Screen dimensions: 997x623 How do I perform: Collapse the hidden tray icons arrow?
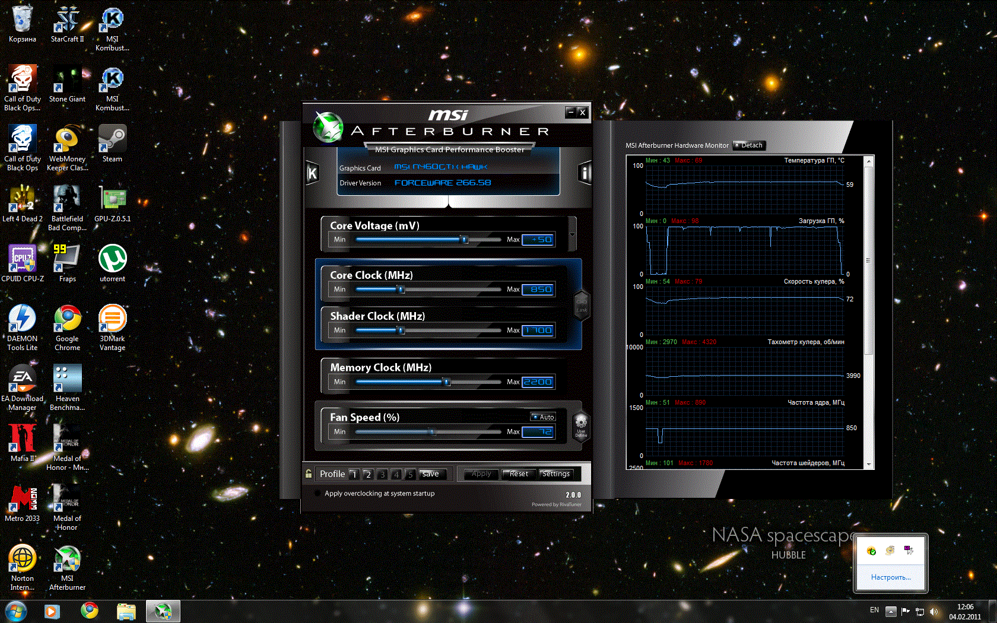(891, 611)
